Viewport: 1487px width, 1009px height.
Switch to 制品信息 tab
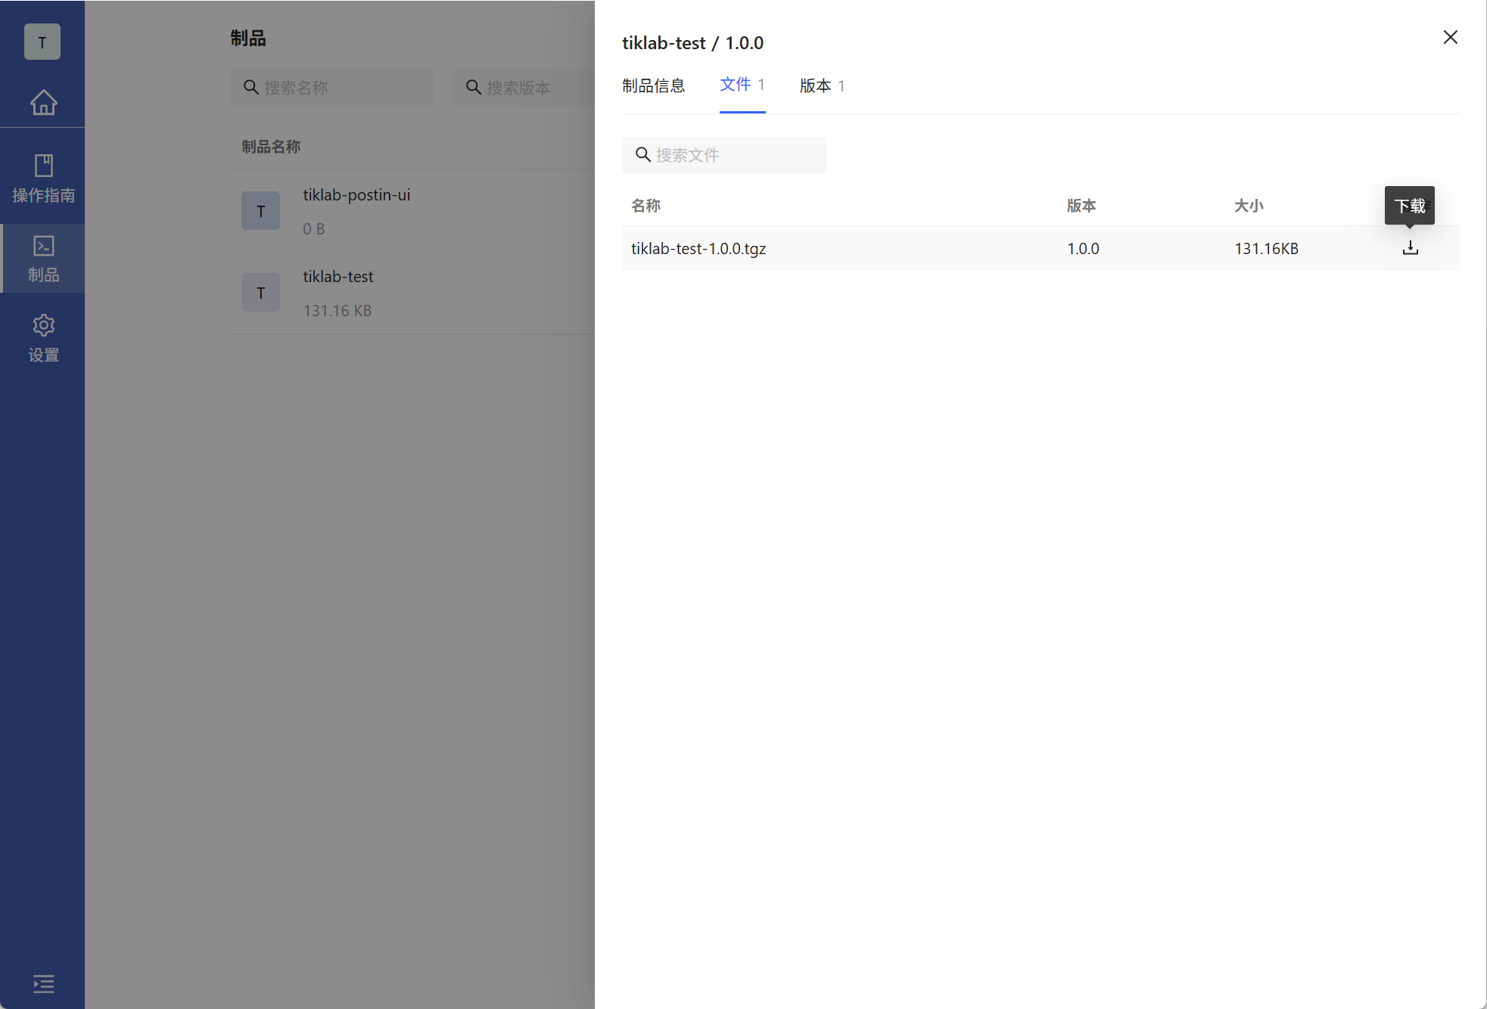[x=653, y=85]
